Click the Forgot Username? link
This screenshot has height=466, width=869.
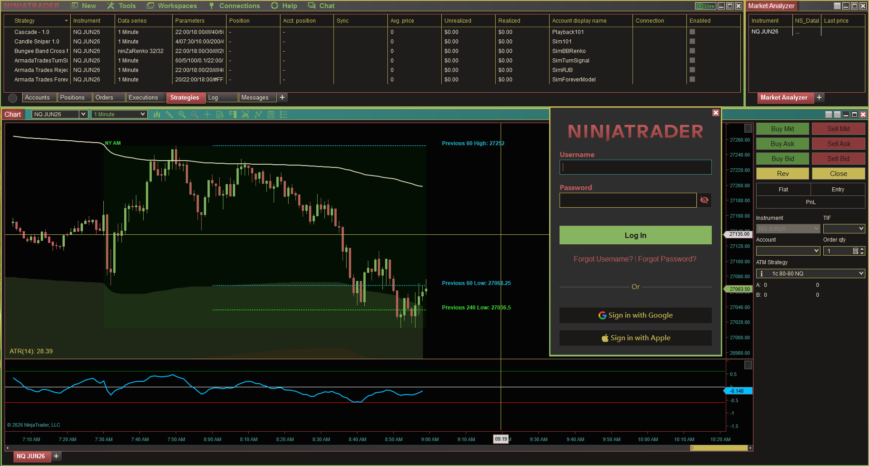click(603, 259)
